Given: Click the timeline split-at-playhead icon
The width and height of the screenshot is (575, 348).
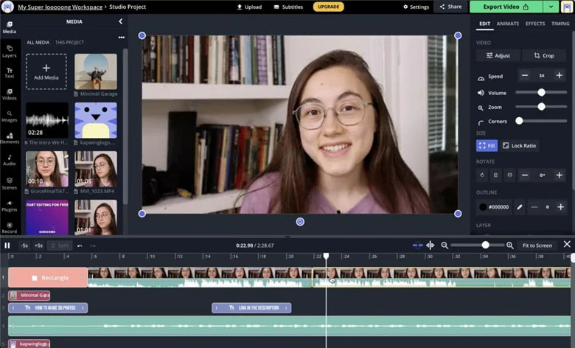Looking at the screenshot, I should [431, 245].
